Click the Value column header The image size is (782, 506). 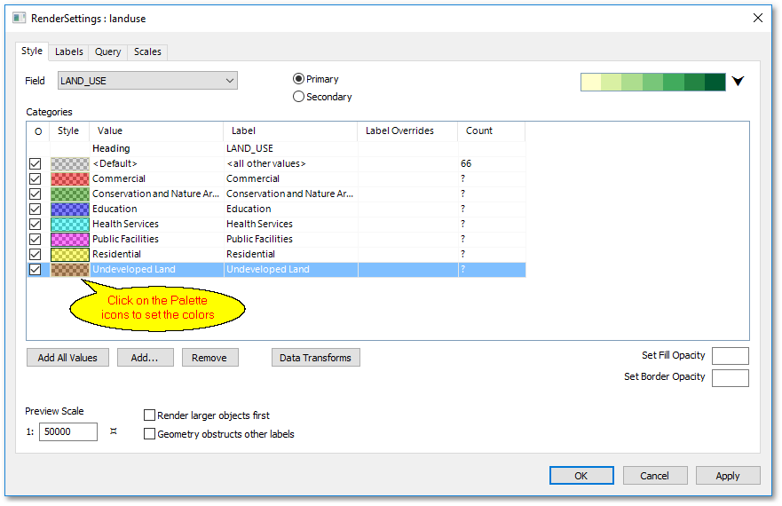[156, 130]
